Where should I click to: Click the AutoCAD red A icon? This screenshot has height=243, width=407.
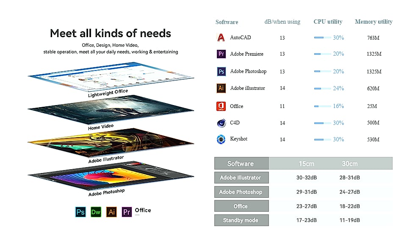(x=221, y=38)
